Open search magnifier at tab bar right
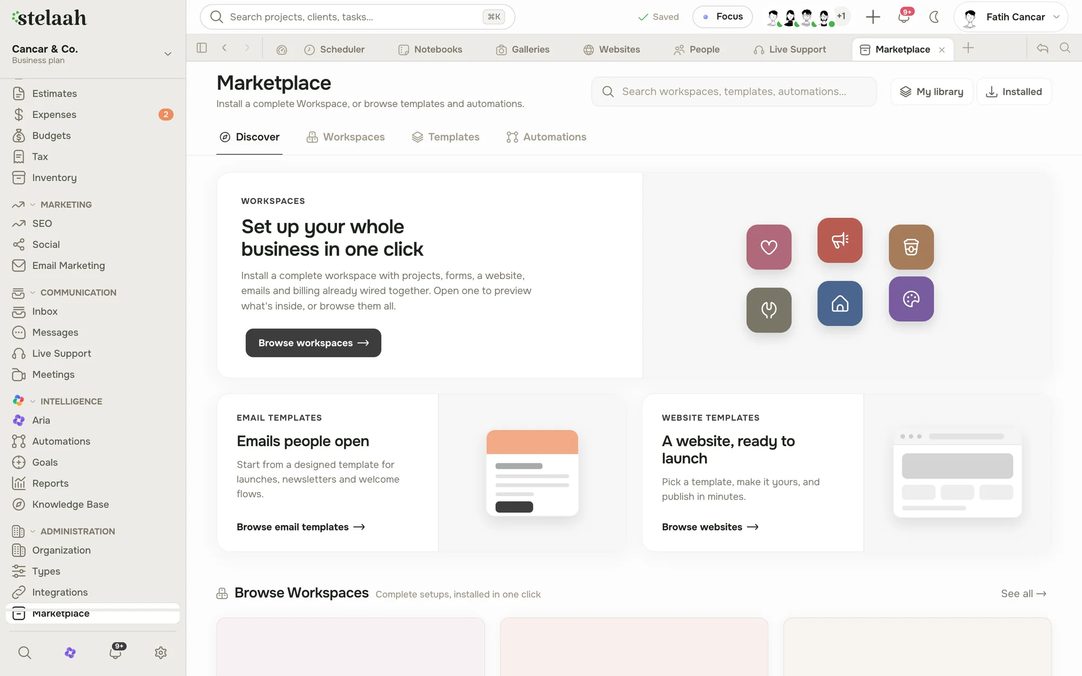1082x676 pixels. pos(1065,48)
